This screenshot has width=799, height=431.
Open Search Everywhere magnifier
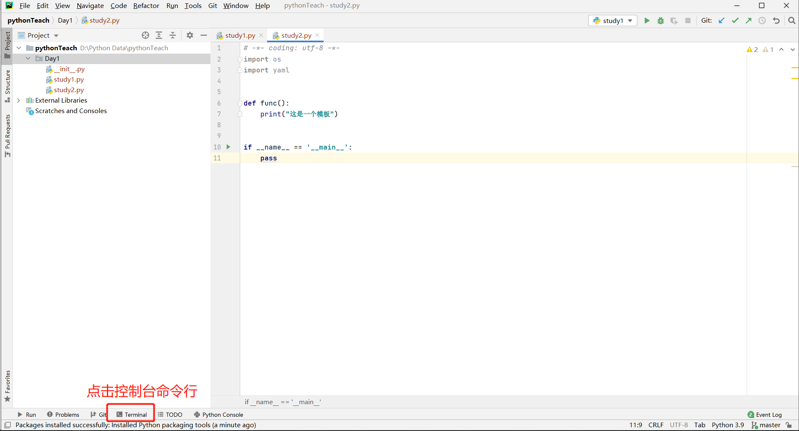pos(791,21)
